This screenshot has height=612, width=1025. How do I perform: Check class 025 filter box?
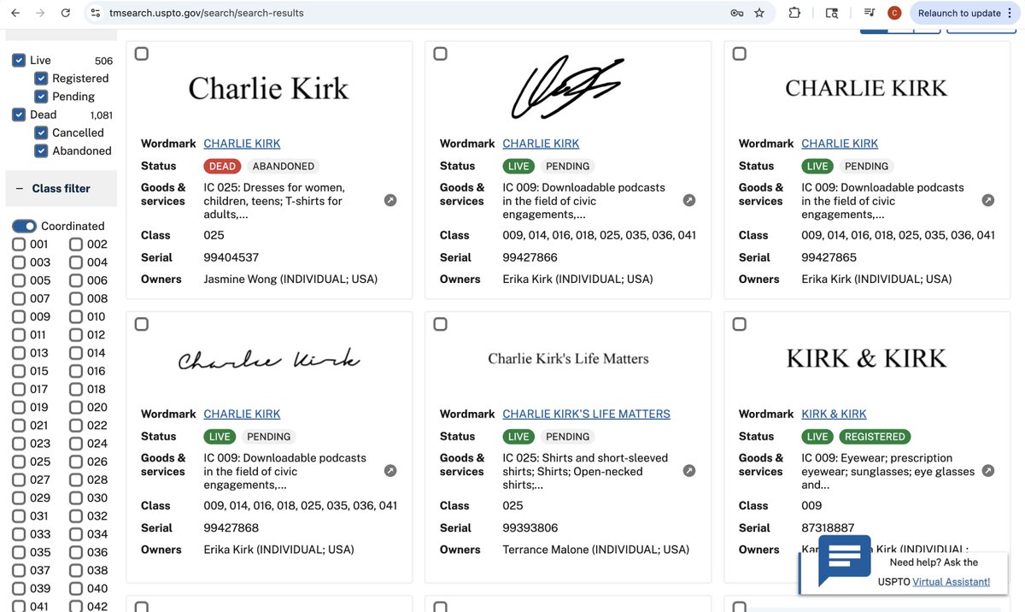point(19,462)
